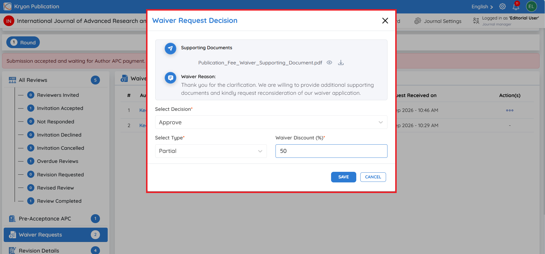Click the Kryon Publication logo icon
Image resolution: width=545 pixels, height=254 pixels.
pyautogui.click(x=7, y=6)
